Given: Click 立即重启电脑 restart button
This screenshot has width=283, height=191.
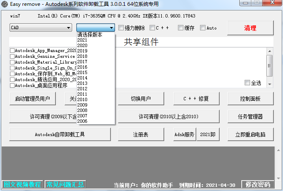Looking at the screenshot, I should click(x=250, y=134).
